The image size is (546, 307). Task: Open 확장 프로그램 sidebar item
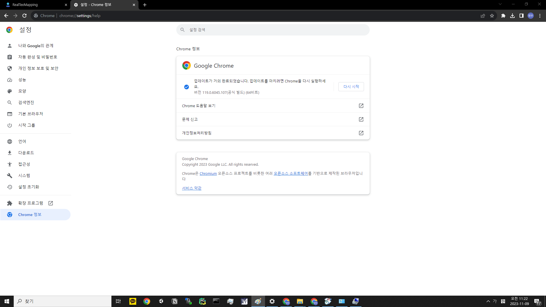pos(31,203)
